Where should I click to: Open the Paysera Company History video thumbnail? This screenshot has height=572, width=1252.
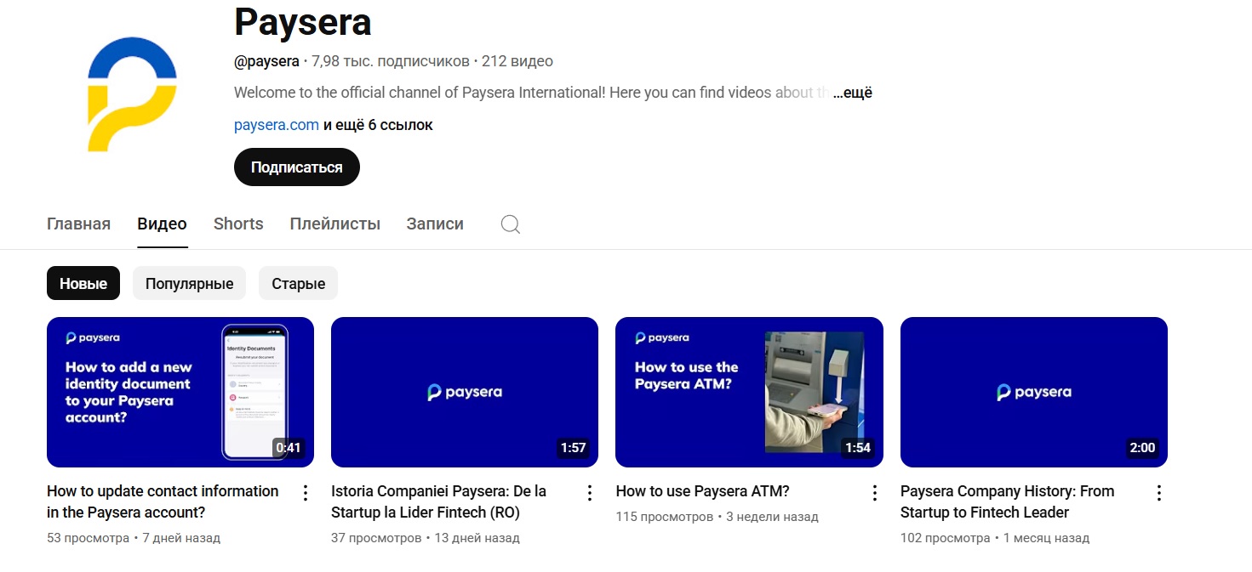1032,392
